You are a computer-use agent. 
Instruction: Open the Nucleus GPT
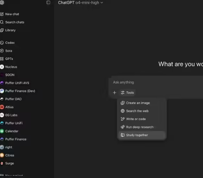pos(11,67)
